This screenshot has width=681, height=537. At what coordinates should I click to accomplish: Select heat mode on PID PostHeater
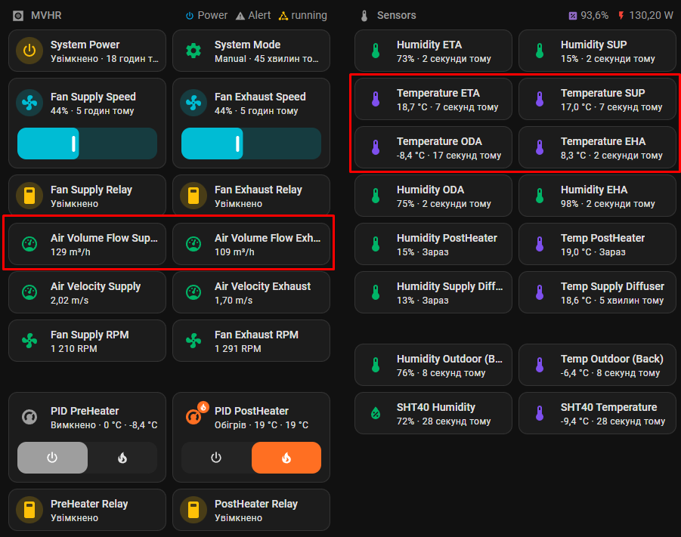286,458
